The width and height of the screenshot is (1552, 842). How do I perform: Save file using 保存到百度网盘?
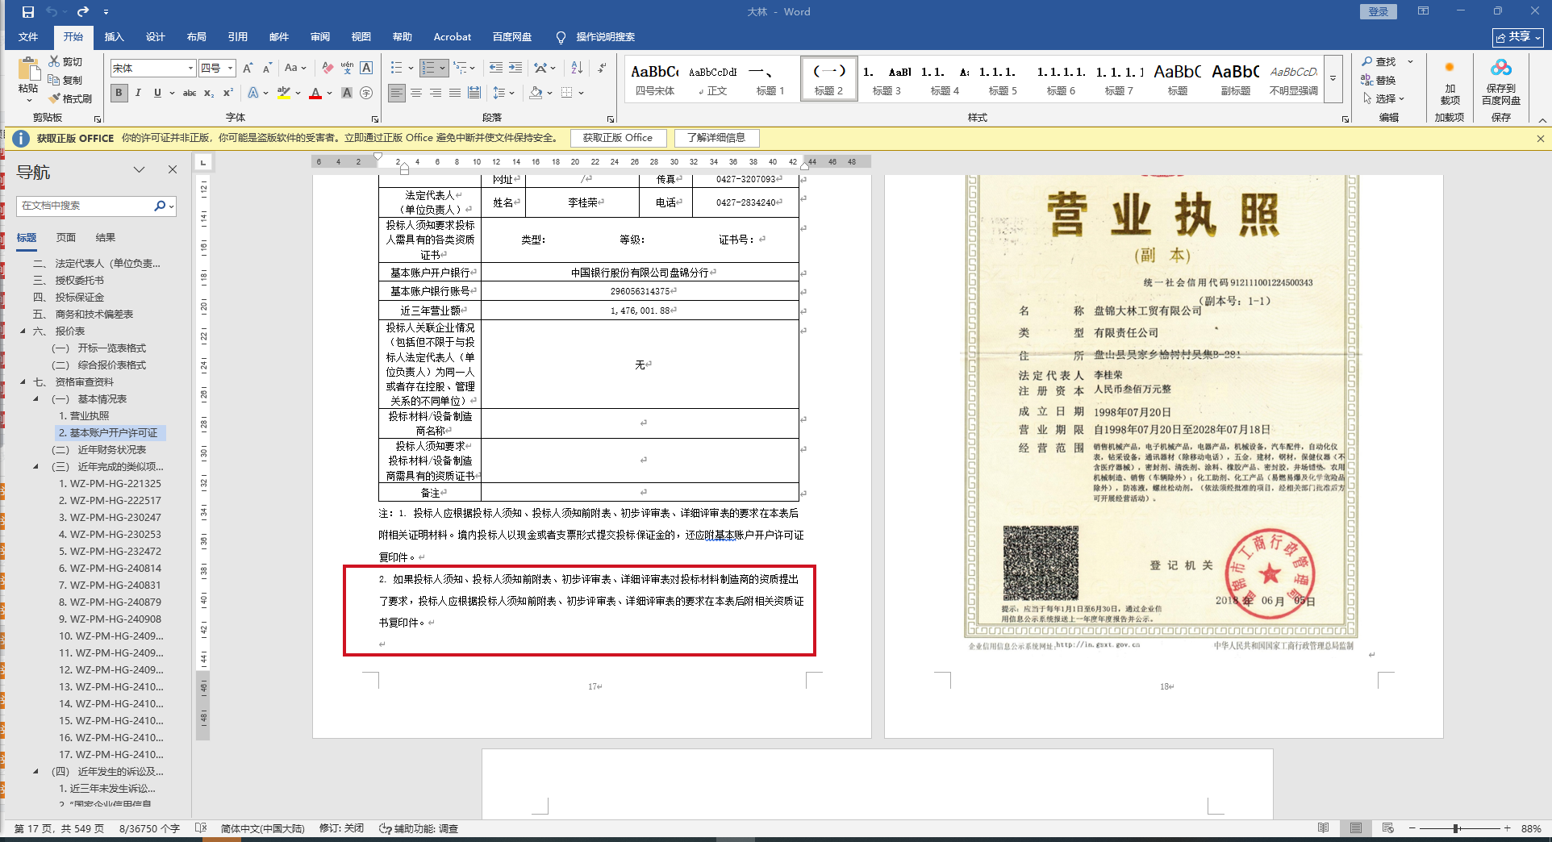click(x=1501, y=82)
